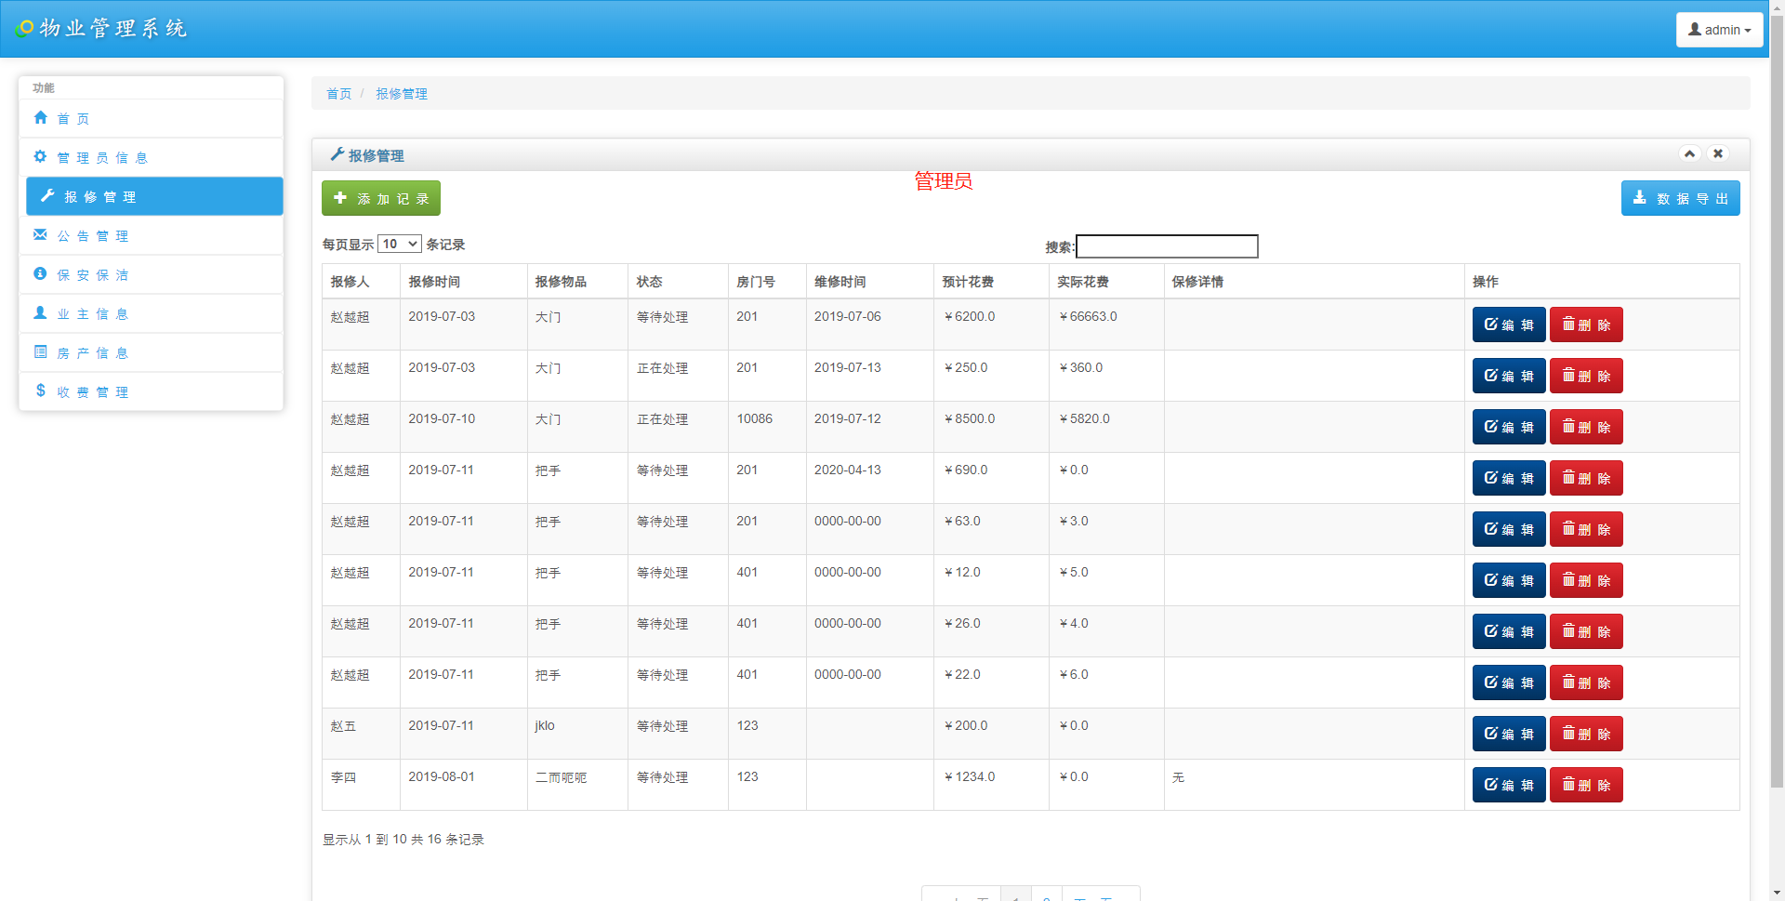This screenshot has height=901, width=1785.
Task: Sort by the 报修物品 column header
Action: coord(577,282)
